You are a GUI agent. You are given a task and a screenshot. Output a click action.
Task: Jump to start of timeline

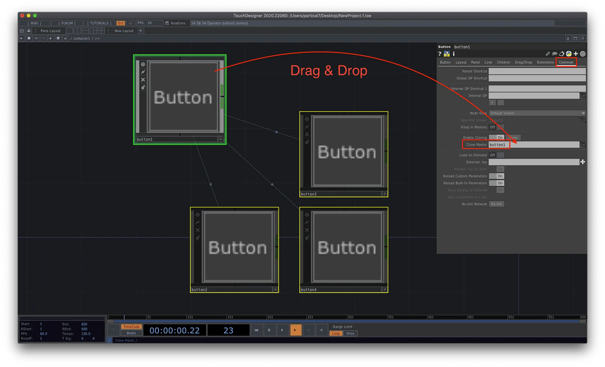(257, 330)
